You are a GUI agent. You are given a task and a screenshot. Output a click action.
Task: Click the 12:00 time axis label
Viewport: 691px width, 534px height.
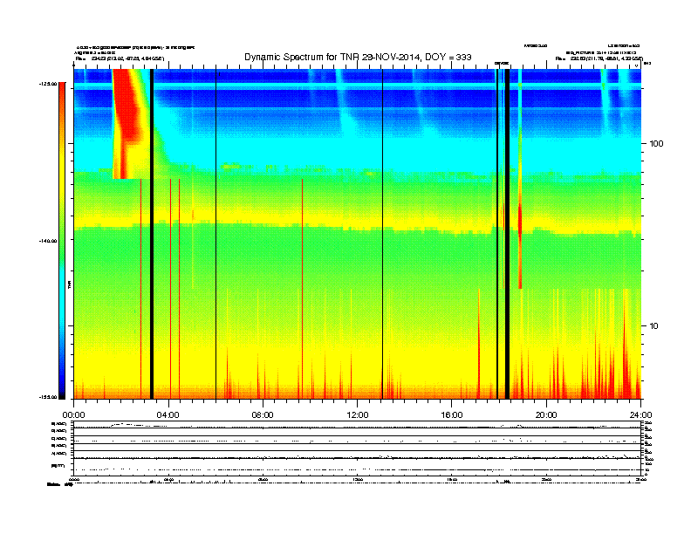click(x=358, y=415)
